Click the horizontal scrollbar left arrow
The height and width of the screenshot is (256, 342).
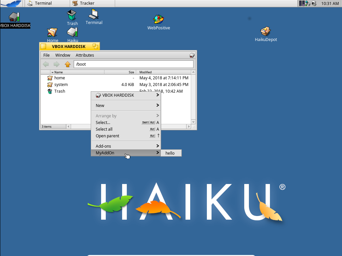(x=68, y=126)
